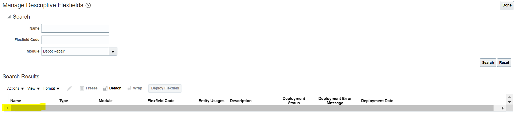Click the Deploy Flexfield button
The image size is (514, 139).
point(165,88)
